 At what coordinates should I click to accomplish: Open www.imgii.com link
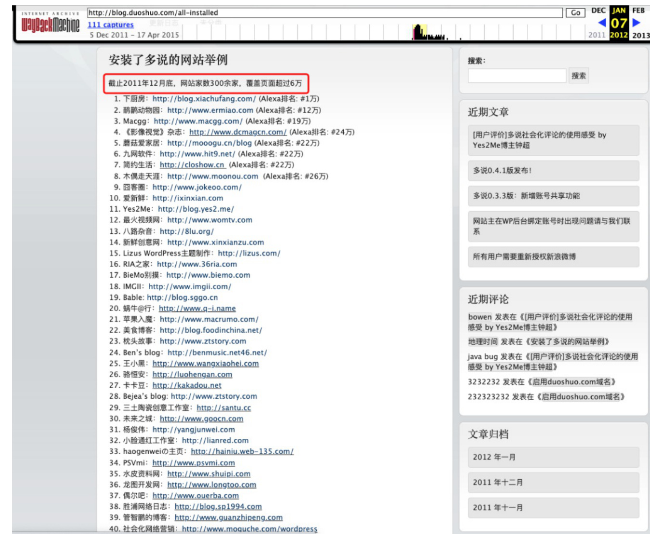pyautogui.click(x=190, y=286)
